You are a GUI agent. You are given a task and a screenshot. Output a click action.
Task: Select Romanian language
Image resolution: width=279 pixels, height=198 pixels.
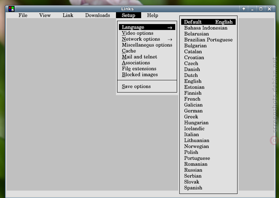pos(208,164)
